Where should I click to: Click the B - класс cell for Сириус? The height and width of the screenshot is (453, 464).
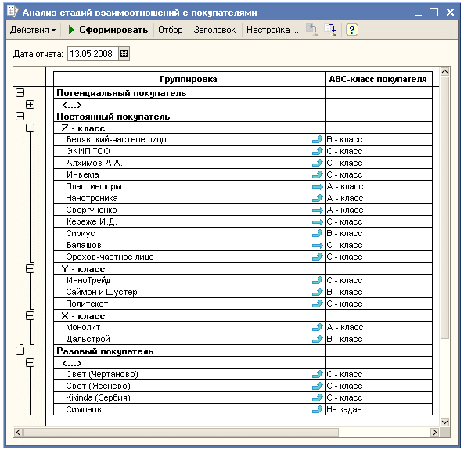tap(379, 233)
